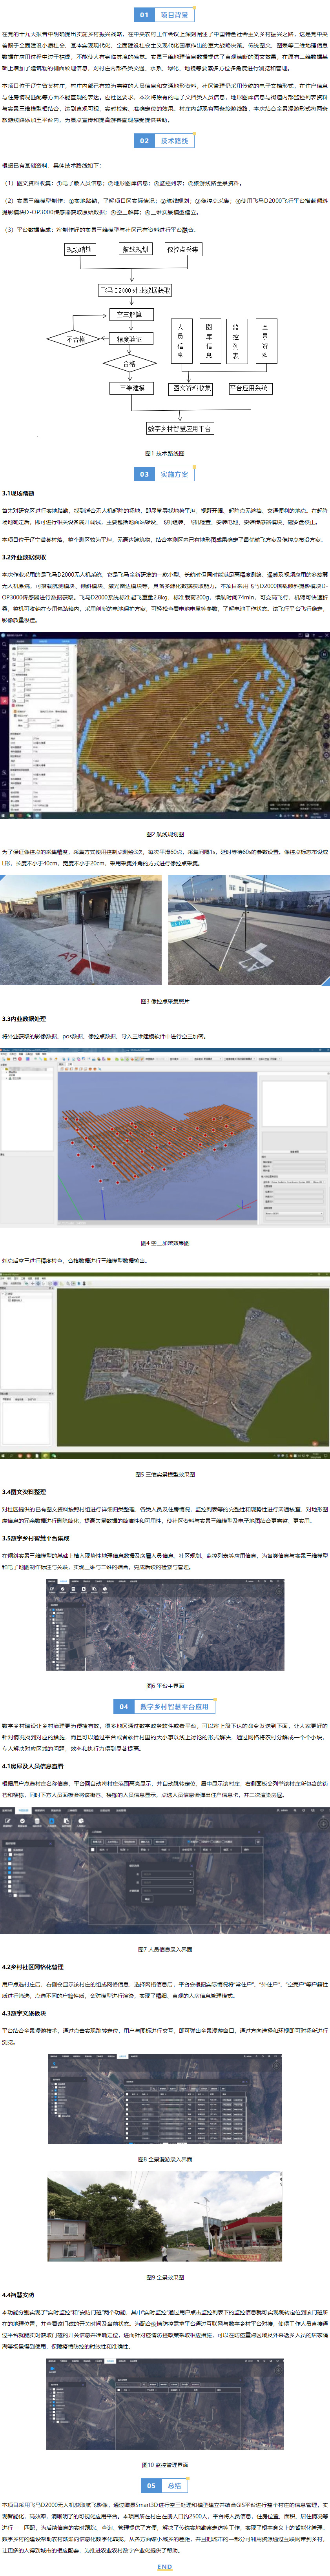Click the 图8 全景查询录入界面 caption
Viewport: 330px width, 2576px height.
tap(165, 2159)
